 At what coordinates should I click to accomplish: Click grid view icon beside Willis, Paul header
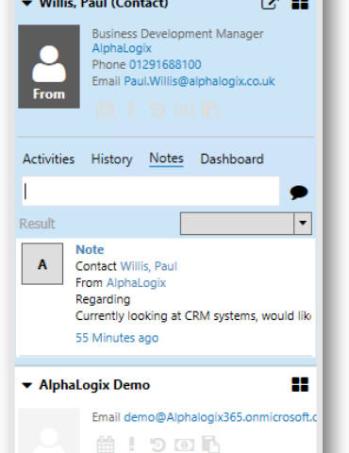300,4
